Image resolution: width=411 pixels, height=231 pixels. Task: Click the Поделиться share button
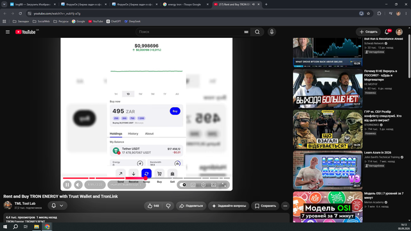[191, 206]
